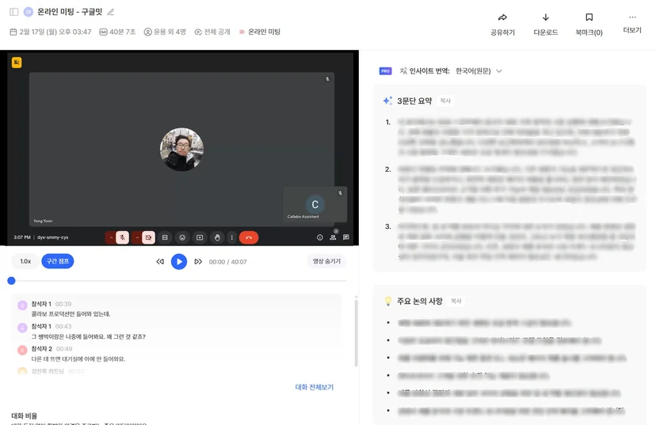Click the Callabo Assistant participant tile
The image size is (656, 425).
(315, 204)
